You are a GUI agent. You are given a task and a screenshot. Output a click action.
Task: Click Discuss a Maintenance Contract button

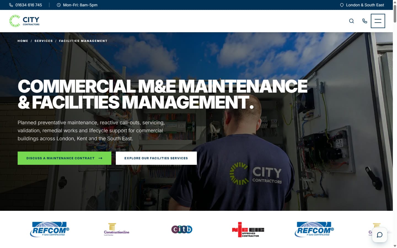click(x=65, y=158)
